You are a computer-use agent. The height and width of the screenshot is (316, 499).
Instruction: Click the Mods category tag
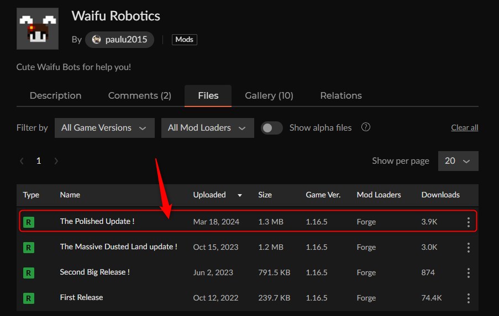184,40
